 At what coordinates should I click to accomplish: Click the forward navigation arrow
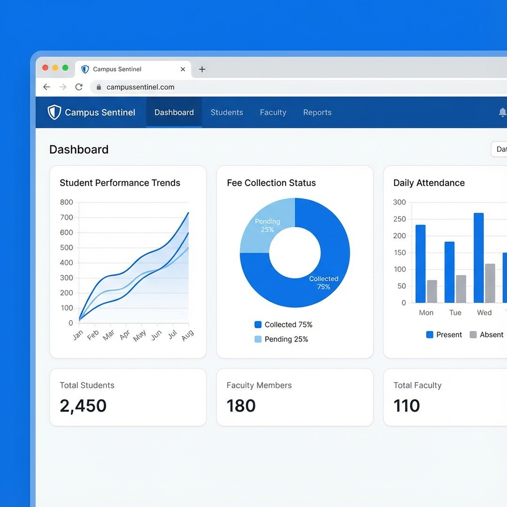[62, 87]
